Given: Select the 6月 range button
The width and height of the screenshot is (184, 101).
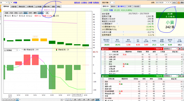Looking at the screenshot, I should click(79, 100).
